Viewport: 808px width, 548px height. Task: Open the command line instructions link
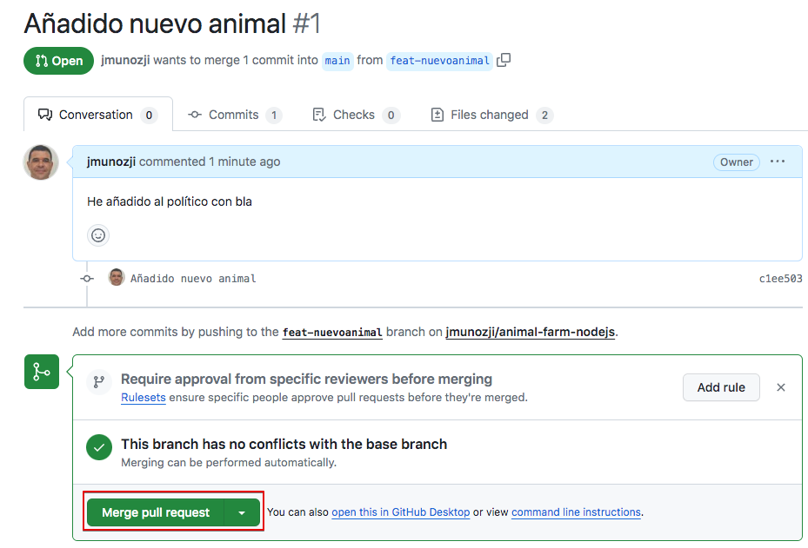point(576,512)
